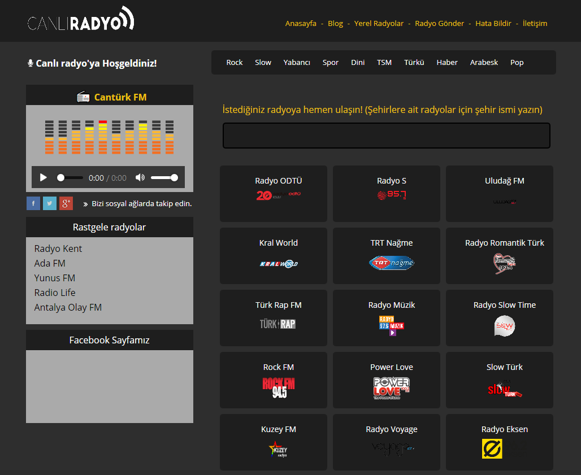Click the Radyo Voyage logo
Viewport: 581px width, 475px height.
392,448
